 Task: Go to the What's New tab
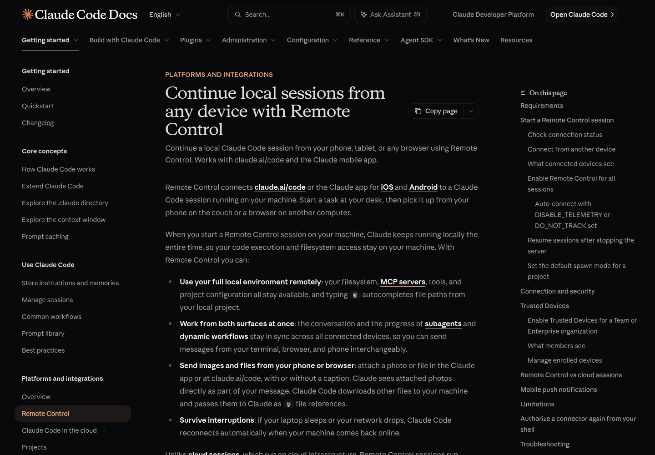click(x=471, y=40)
